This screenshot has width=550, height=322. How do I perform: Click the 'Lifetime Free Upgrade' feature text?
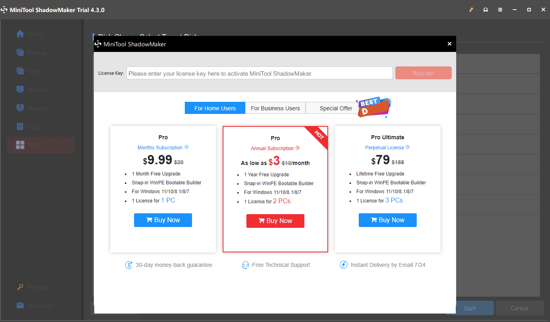coord(380,174)
